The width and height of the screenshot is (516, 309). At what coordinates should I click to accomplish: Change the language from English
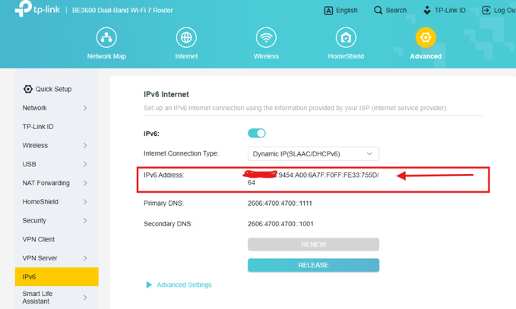point(340,11)
